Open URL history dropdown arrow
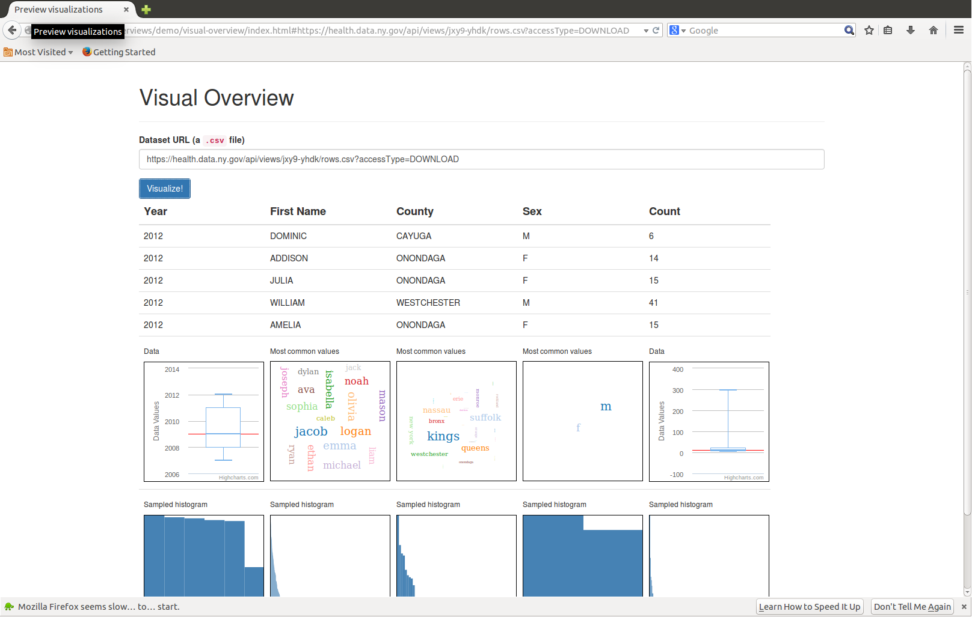The image size is (972, 617). click(646, 31)
